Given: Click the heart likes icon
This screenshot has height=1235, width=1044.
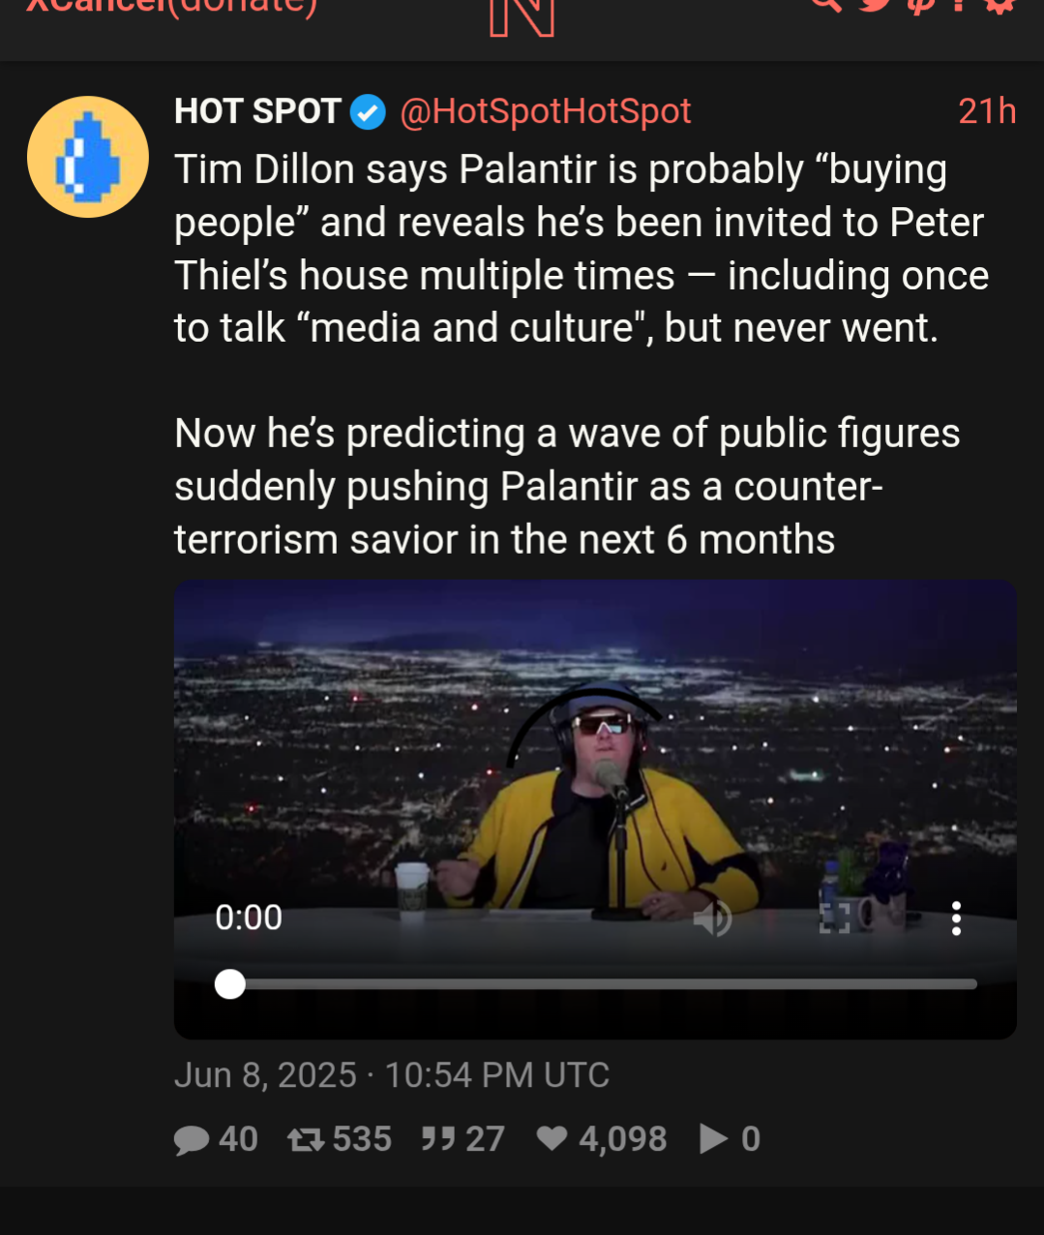Looking at the screenshot, I should (x=552, y=1138).
